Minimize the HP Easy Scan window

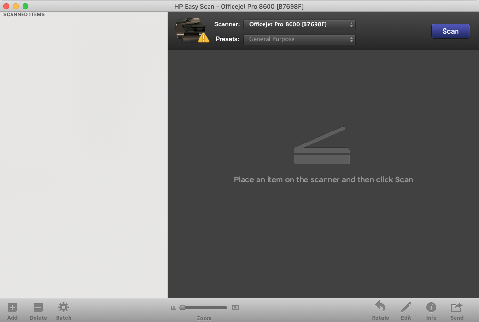pos(16,6)
